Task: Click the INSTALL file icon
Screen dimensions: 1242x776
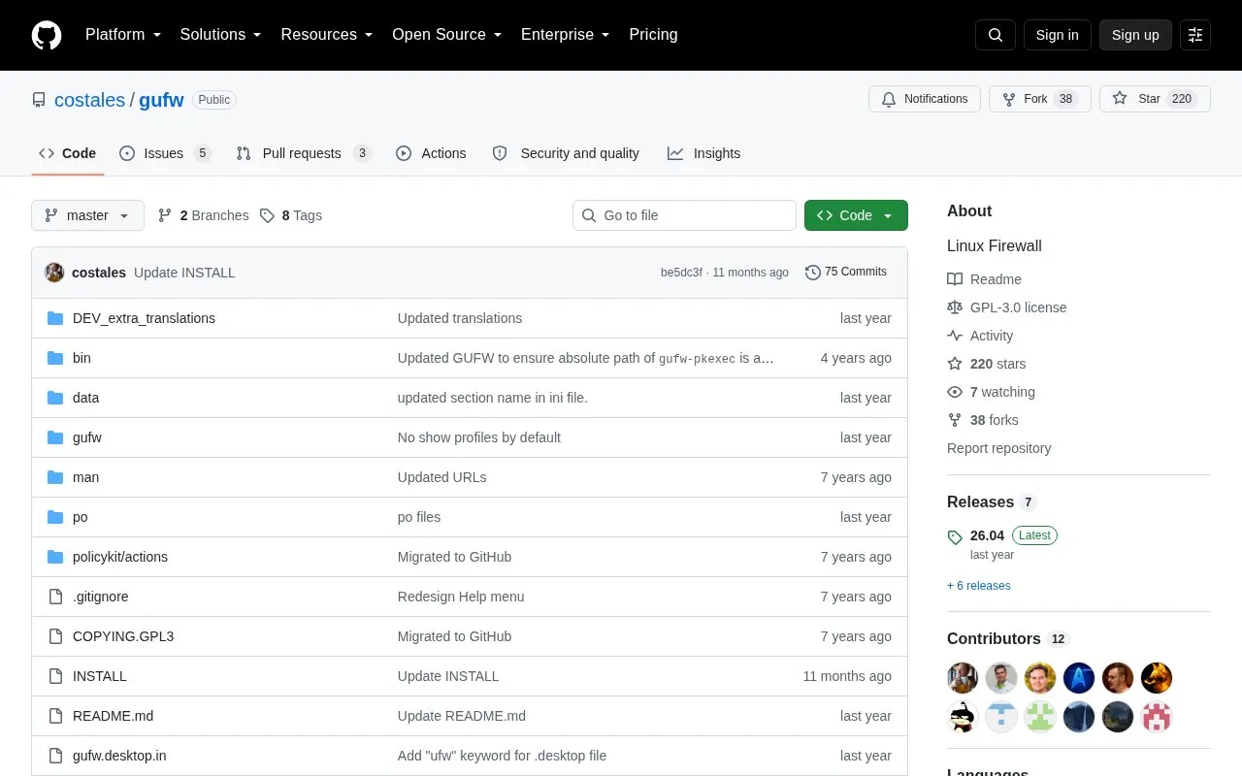Action: pos(55,676)
